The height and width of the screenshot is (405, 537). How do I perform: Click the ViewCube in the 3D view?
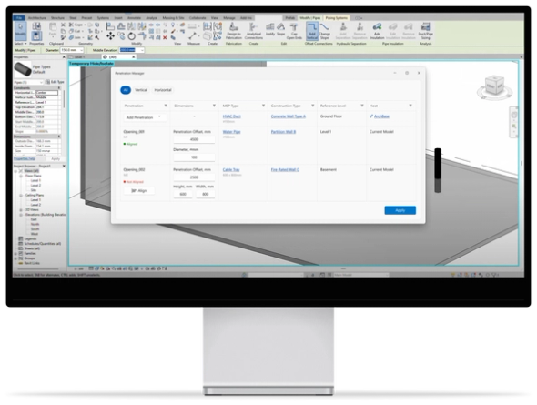point(494,86)
